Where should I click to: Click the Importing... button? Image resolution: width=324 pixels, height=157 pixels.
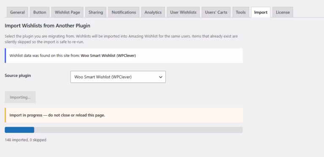(20, 97)
